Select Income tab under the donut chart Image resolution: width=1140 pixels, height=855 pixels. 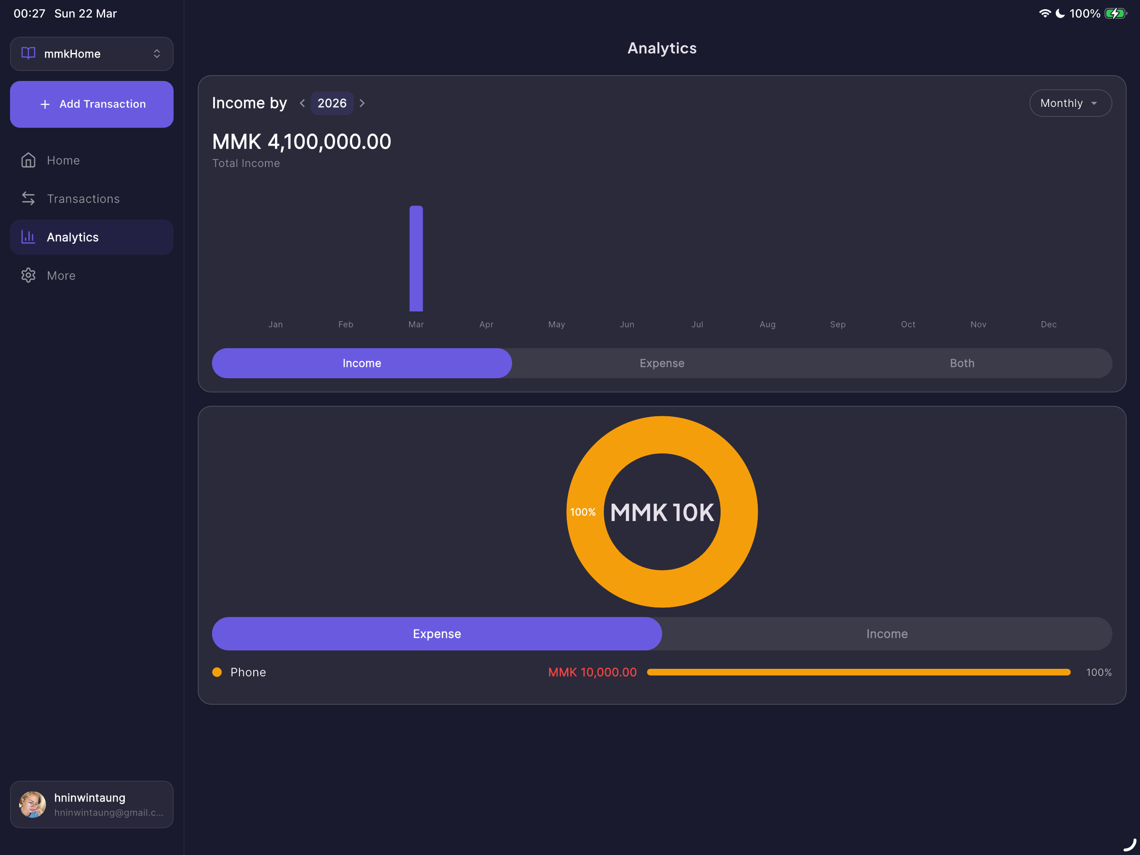(x=887, y=634)
